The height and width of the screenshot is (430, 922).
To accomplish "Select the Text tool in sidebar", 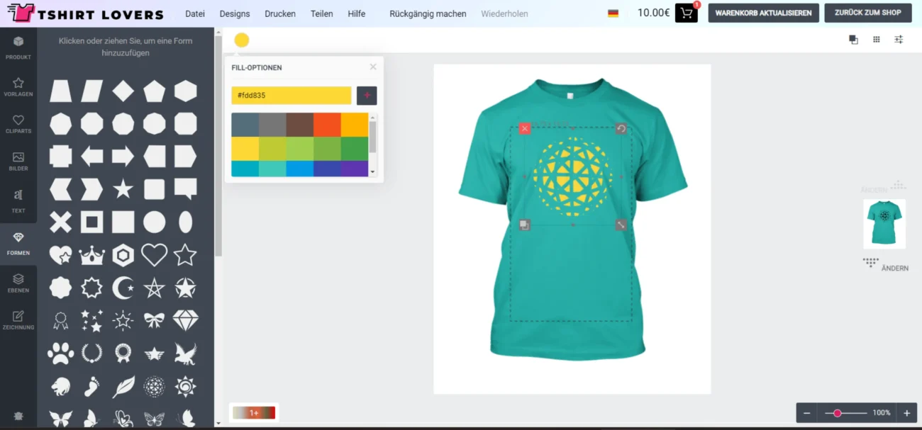I will pyautogui.click(x=18, y=200).
